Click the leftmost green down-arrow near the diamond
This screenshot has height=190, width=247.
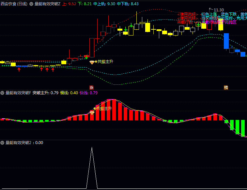(x=86, y=58)
